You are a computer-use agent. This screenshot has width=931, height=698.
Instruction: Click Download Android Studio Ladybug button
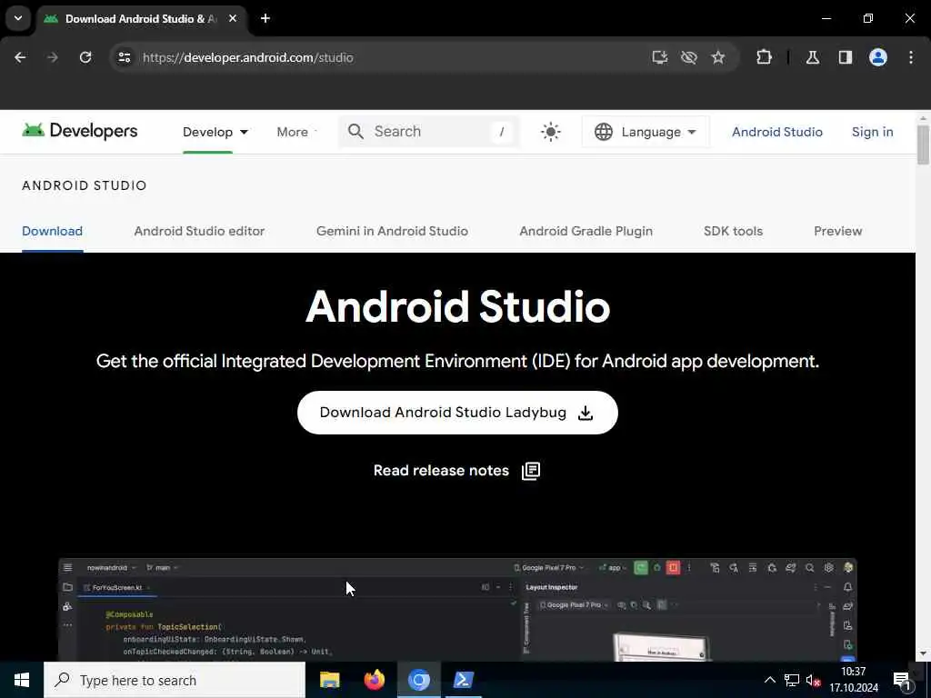457,413
